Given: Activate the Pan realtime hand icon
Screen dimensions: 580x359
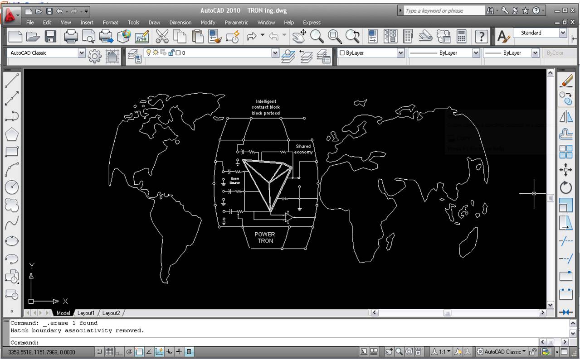Looking at the screenshot, I should click(298, 37).
